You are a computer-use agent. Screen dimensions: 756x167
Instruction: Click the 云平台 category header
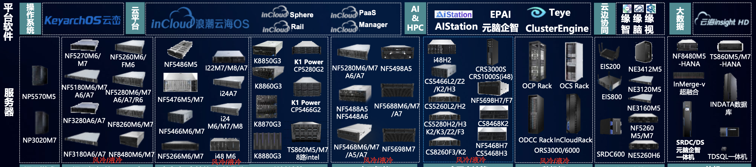(x=135, y=19)
